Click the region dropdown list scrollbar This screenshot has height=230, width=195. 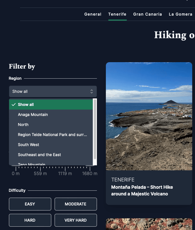click(95, 128)
